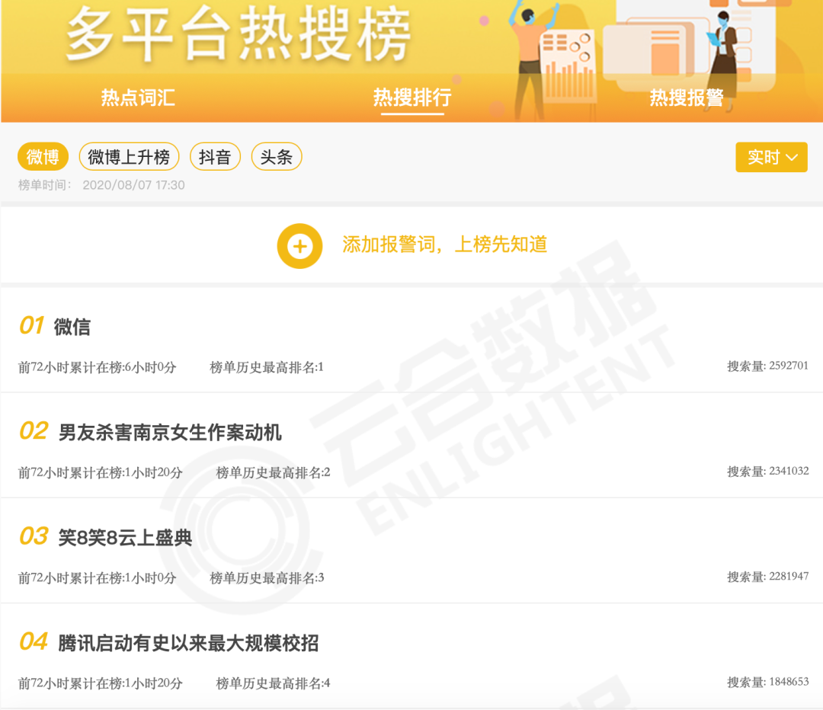Click 榜单历史最高排名:2 text
The image size is (823, 710).
coord(273,473)
